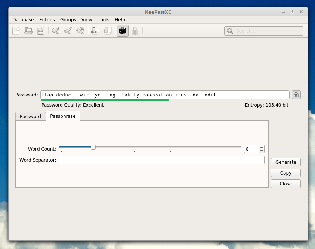Click the Lock Databases padlock icon

pos(135,31)
